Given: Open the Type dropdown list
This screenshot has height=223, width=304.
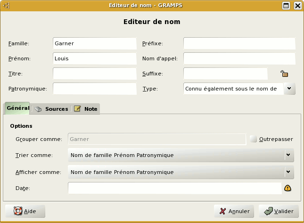Looking at the screenshot, I should pos(290,89).
